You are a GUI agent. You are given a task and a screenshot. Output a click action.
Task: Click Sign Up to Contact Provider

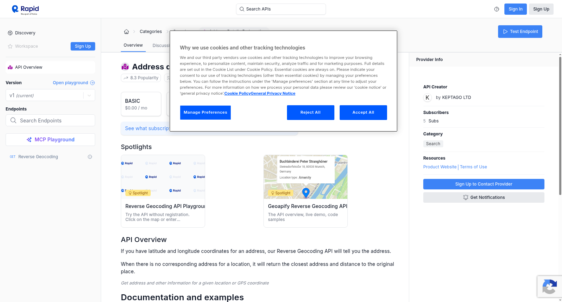(x=484, y=184)
